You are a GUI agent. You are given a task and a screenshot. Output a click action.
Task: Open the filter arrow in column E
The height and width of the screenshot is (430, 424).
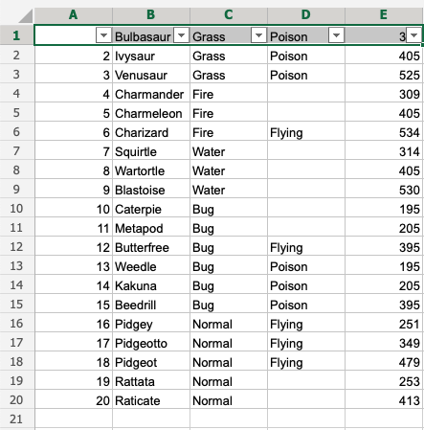click(x=413, y=35)
